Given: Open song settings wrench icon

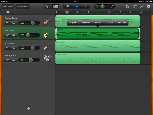Looking at the screenshot, I should click(x=142, y=7).
